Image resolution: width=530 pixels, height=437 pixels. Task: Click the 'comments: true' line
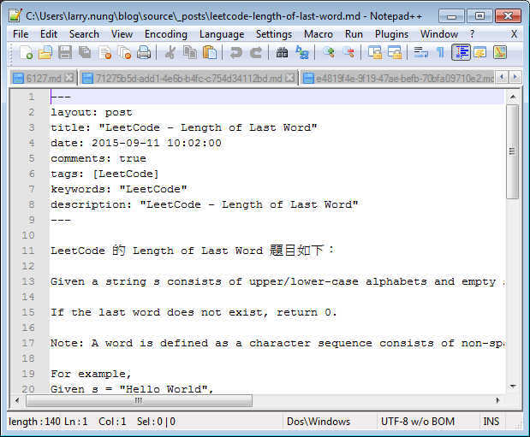coord(98,158)
